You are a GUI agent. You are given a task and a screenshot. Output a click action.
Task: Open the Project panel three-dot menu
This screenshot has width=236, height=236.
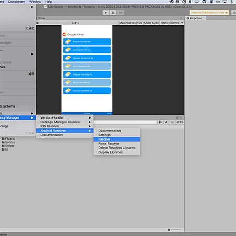pos(181,117)
